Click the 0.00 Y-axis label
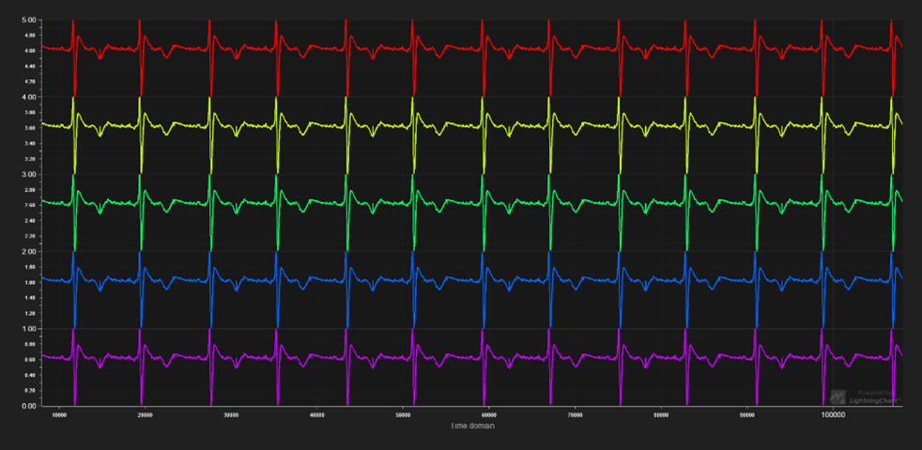Image resolution: width=922 pixels, height=450 pixels. point(29,406)
